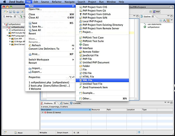Image resolution: width=175 pixels, height=136 pixels.
Task: Choose Open File... from File menu
Action: 50,9
